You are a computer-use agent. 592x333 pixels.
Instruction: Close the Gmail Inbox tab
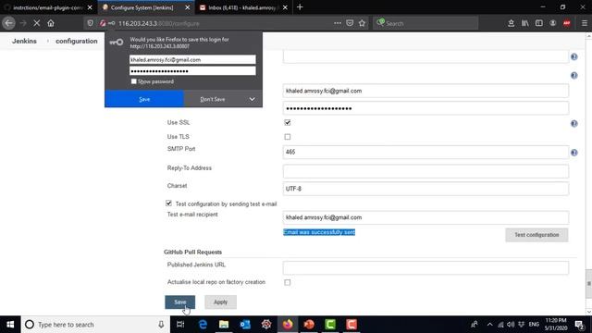[x=285, y=7]
